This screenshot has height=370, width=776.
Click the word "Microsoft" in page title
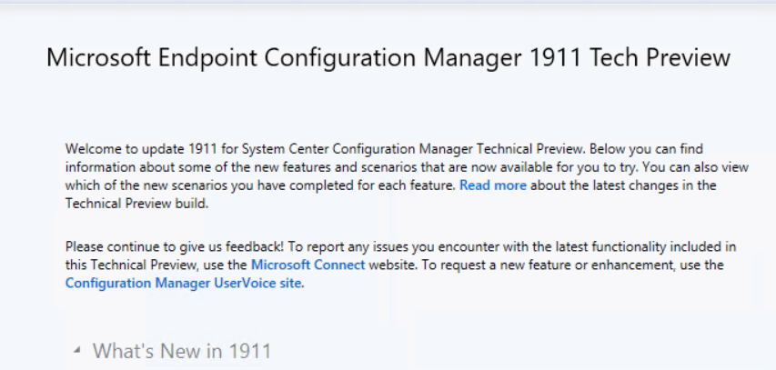pyautogui.click(x=98, y=57)
